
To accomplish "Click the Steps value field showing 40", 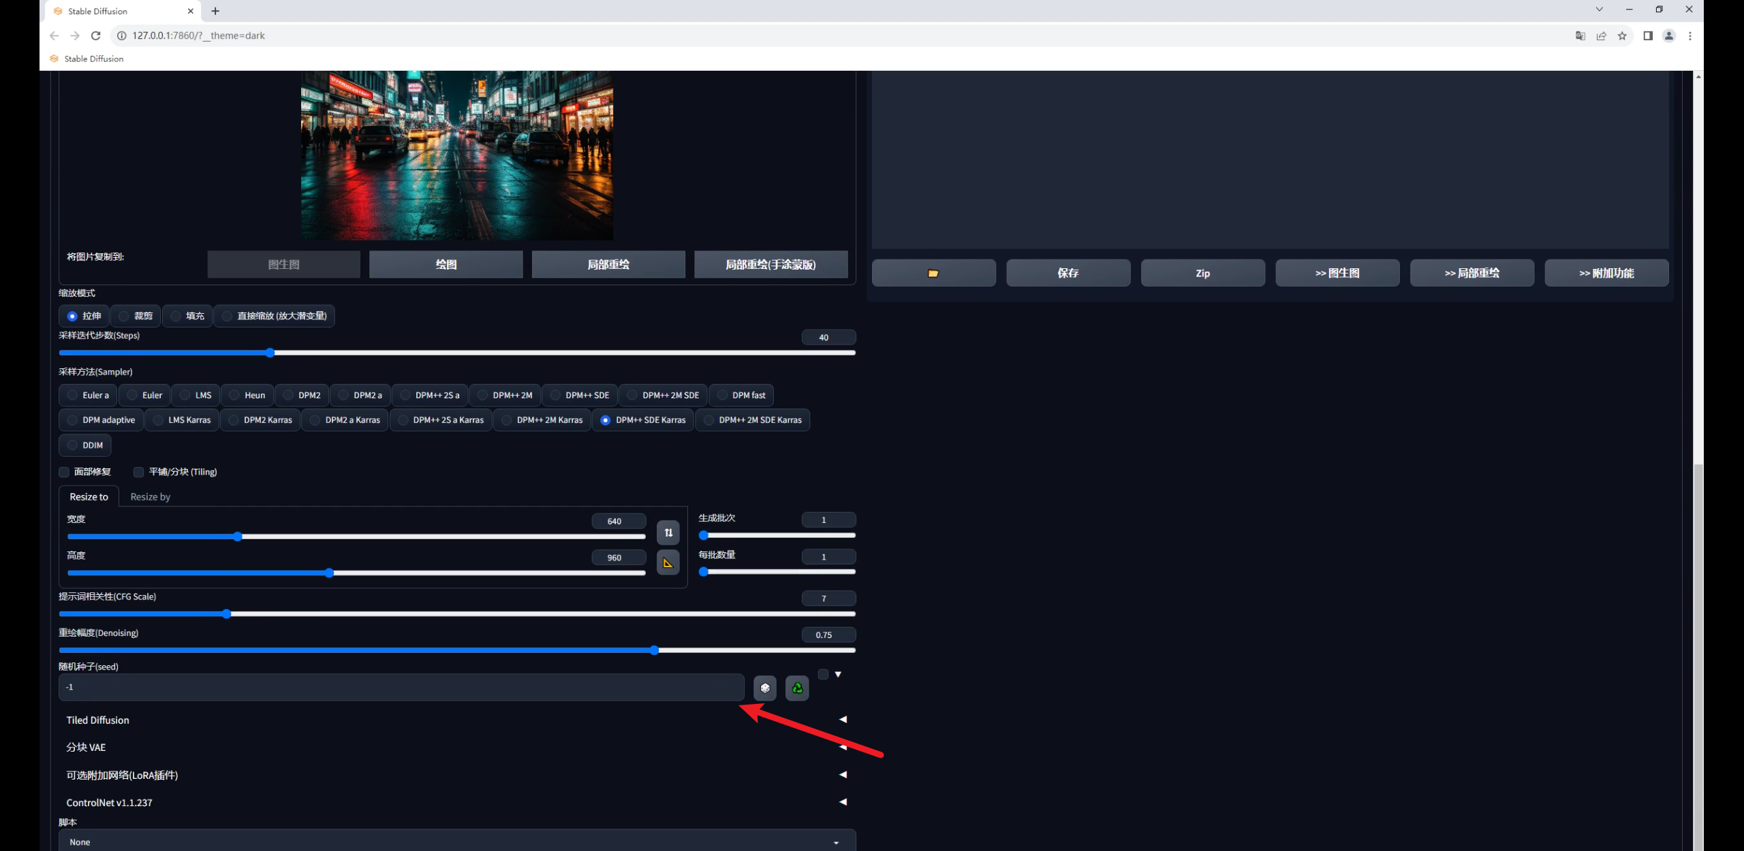I will [828, 337].
